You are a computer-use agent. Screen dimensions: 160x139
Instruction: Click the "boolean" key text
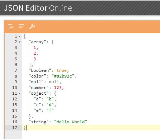(x=40, y=70)
